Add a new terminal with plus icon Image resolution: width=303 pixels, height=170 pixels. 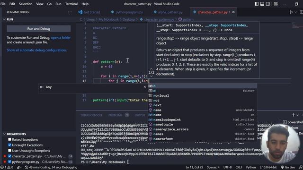click(x=293, y=115)
